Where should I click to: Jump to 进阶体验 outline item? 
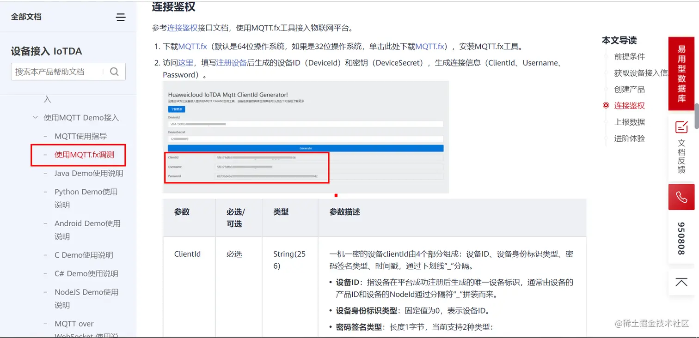(x=629, y=139)
